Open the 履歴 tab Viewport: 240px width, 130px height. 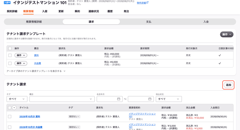(110, 11)
